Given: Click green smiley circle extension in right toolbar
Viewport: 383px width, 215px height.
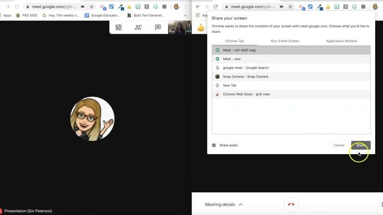Looking at the screenshot, I should point(354,7).
